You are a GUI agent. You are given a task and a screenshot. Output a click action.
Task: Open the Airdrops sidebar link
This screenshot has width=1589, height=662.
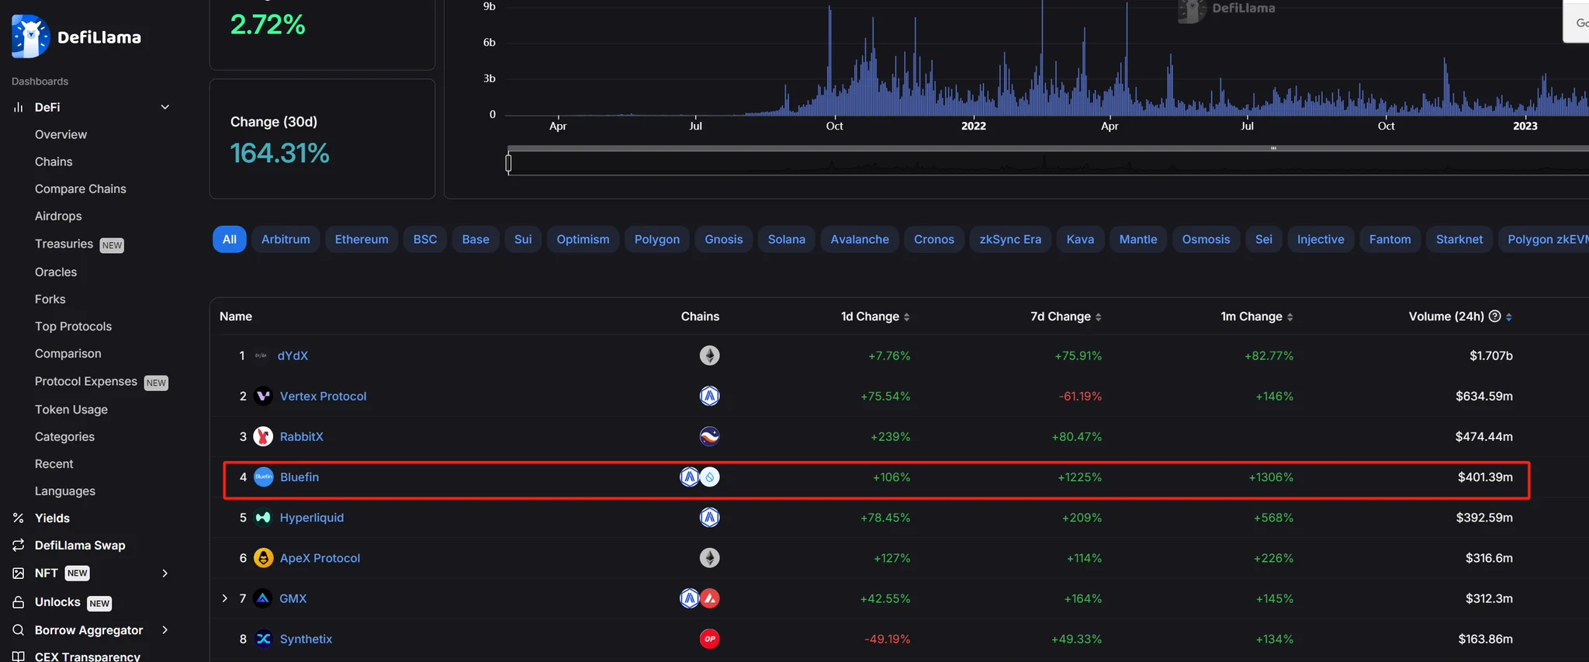pos(58,216)
